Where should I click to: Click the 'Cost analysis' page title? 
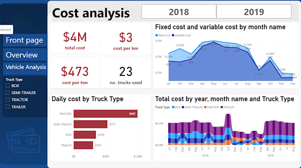[x=91, y=13]
